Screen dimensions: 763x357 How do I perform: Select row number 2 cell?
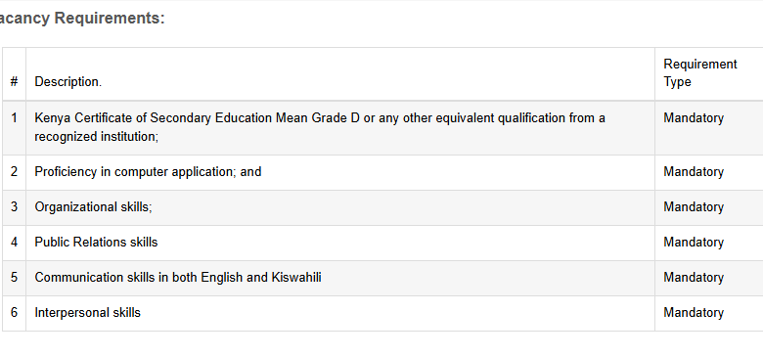pos(14,172)
